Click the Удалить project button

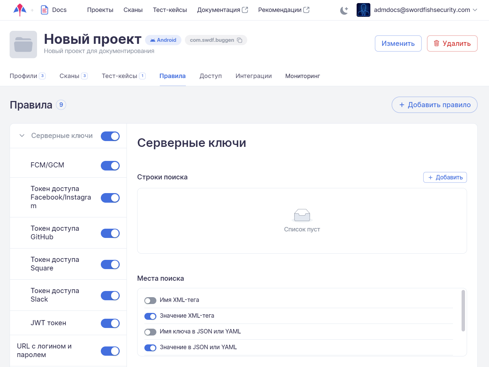coord(452,43)
